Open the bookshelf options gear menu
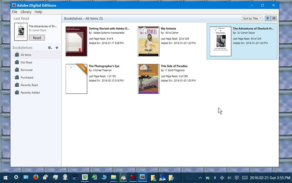Screen dimensions: 292x183 click(x=50, y=48)
